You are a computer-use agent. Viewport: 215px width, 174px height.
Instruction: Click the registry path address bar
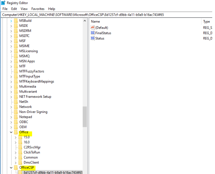click(107, 15)
